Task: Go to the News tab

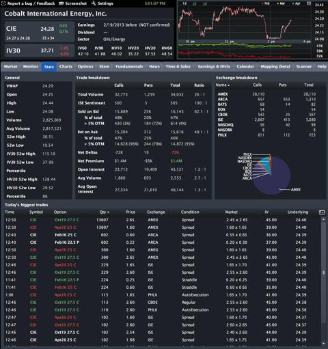Action: pos(154,66)
